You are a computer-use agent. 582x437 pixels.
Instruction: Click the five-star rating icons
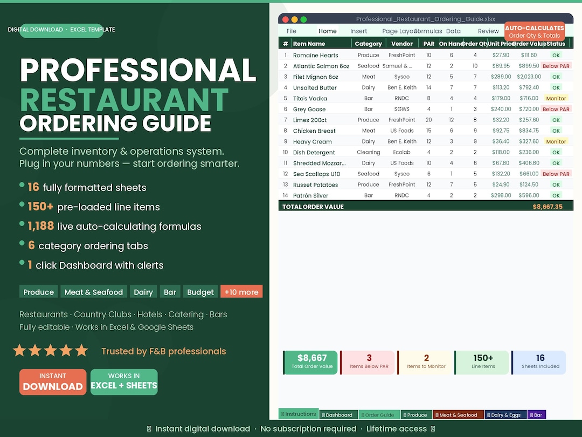pos(51,351)
